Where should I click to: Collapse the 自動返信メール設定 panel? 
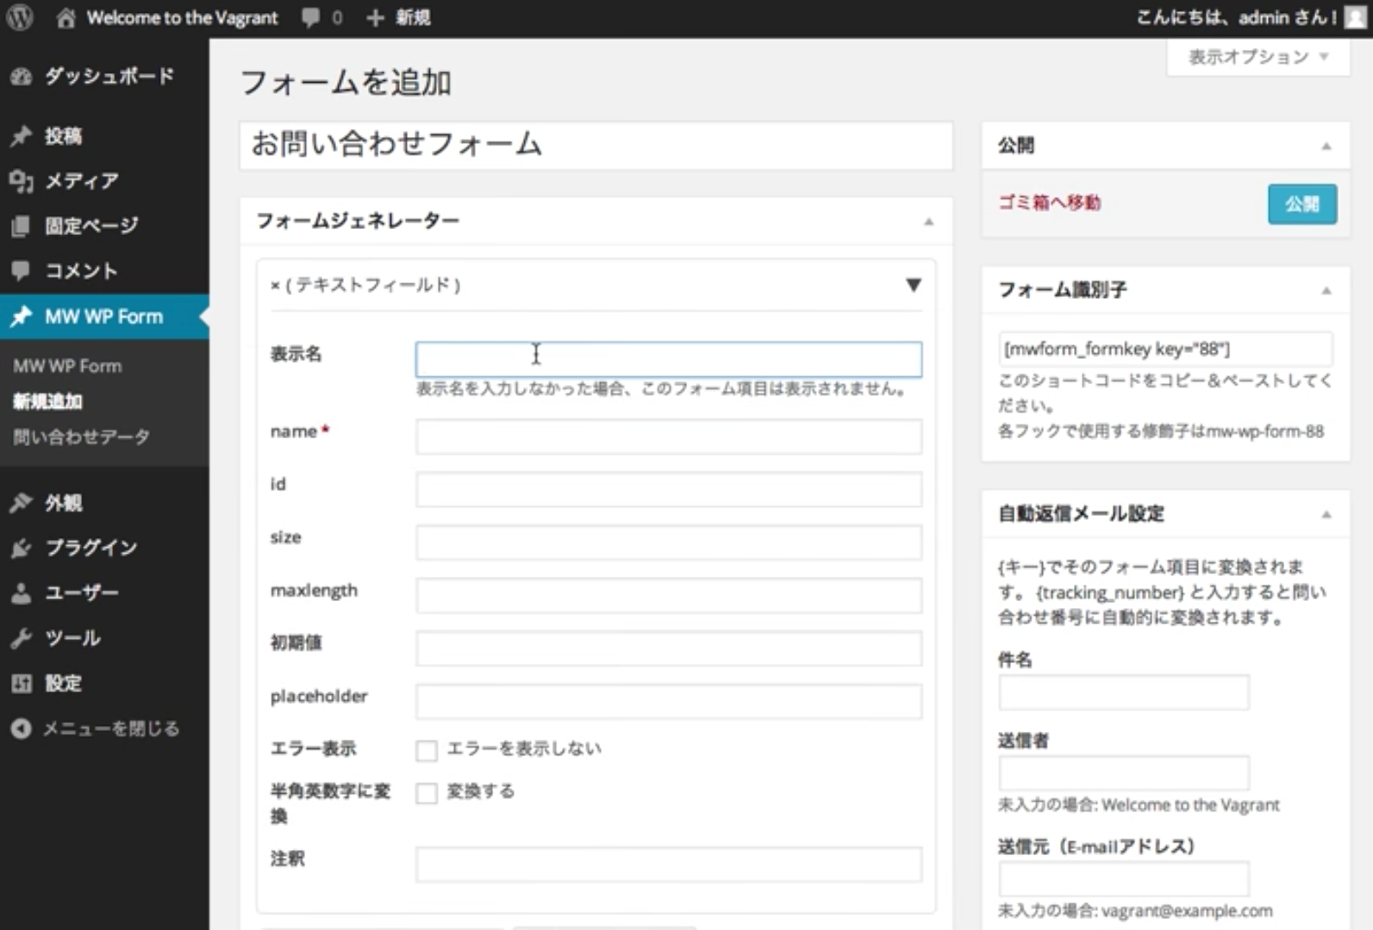tap(1326, 515)
